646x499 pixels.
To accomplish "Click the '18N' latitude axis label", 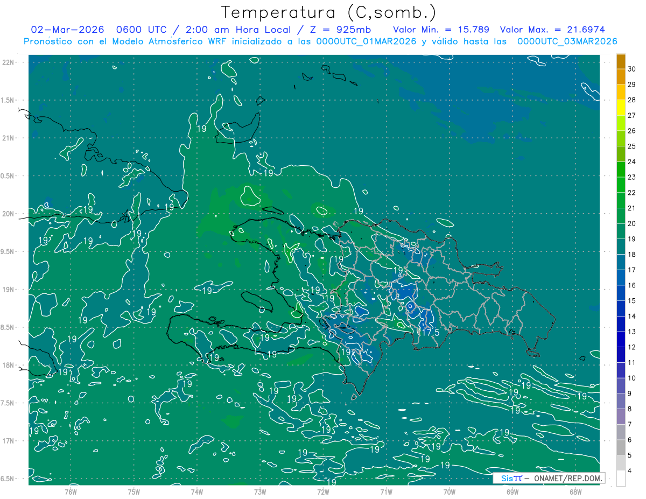I will pos(7,365).
